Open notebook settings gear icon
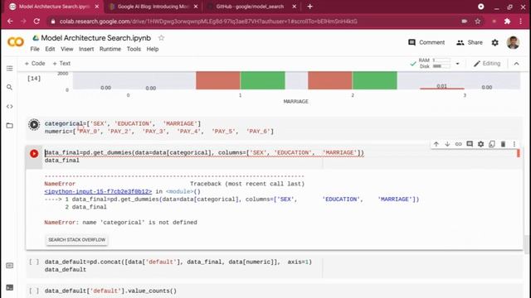This screenshot has height=298, width=531. tap(495, 42)
